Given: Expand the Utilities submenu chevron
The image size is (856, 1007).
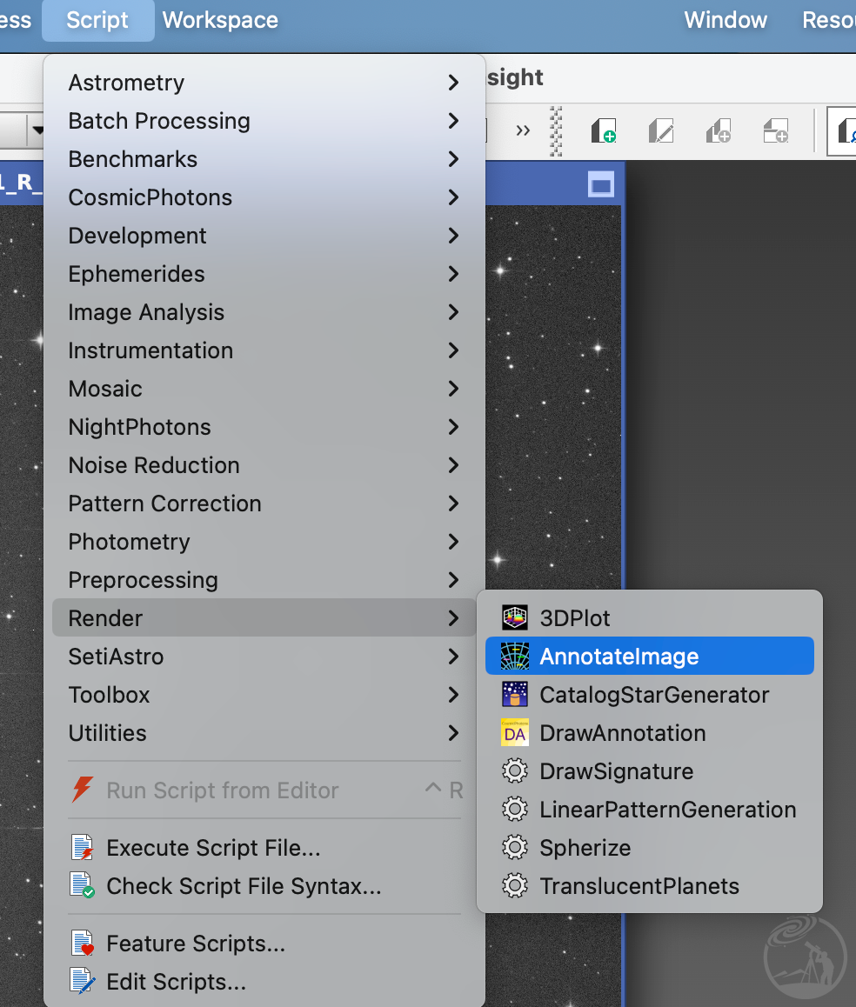Looking at the screenshot, I should coord(453,733).
